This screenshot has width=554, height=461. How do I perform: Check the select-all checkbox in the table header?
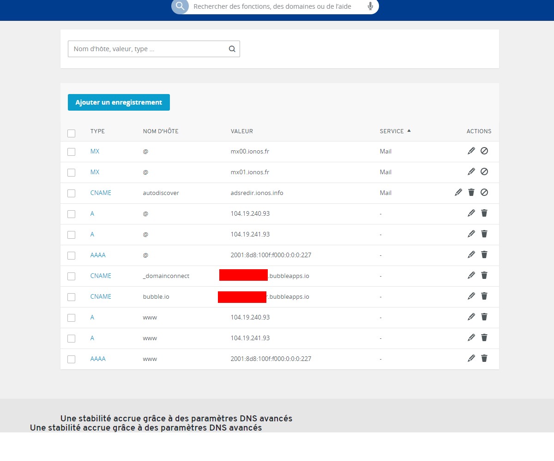[72, 133]
